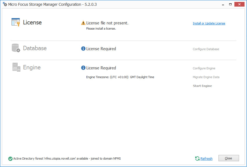Click the Engine Timezone text
The width and height of the screenshot is (247, 167).
(120, 77)
